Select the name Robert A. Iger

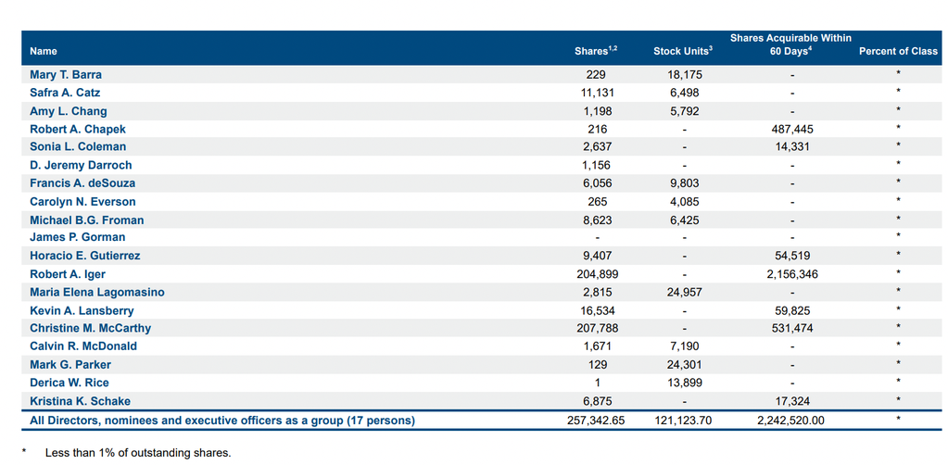point(67,274)
